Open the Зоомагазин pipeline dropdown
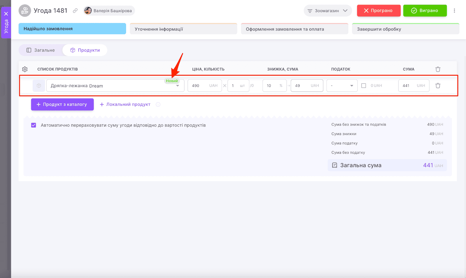466x278 pixels. [x=328, y=11]
